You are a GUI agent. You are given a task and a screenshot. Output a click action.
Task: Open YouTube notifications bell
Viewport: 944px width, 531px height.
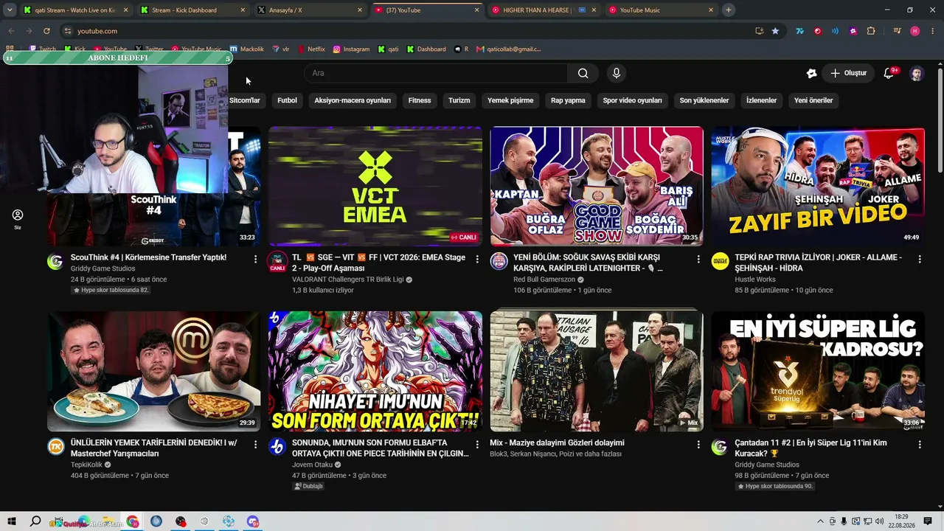(x=889, y=73)
